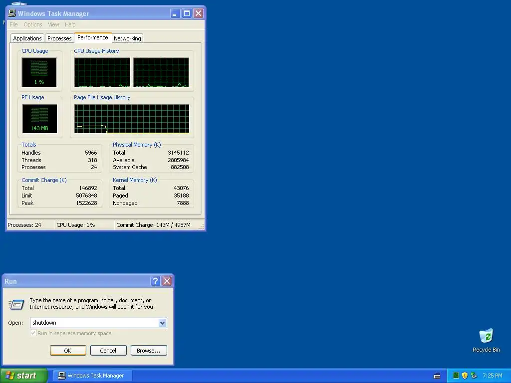Image resolution: width=511 pixels, height=383 pixels.
Task: Switch to the Networking tab
Action: pyautogui.click(x=127, y=38)
